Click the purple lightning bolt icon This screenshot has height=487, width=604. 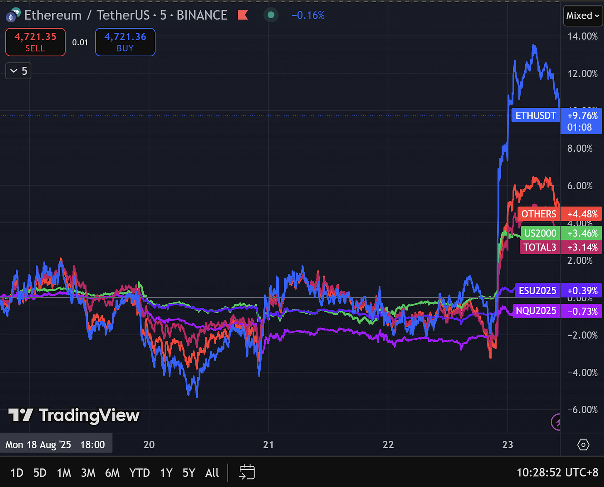click(556, 422)
